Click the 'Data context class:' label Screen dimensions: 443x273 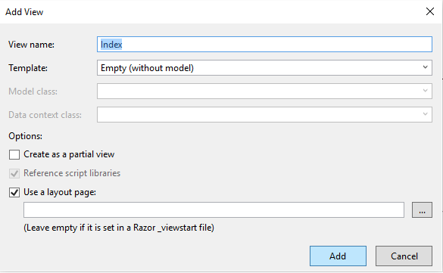(x=45, y=115)
